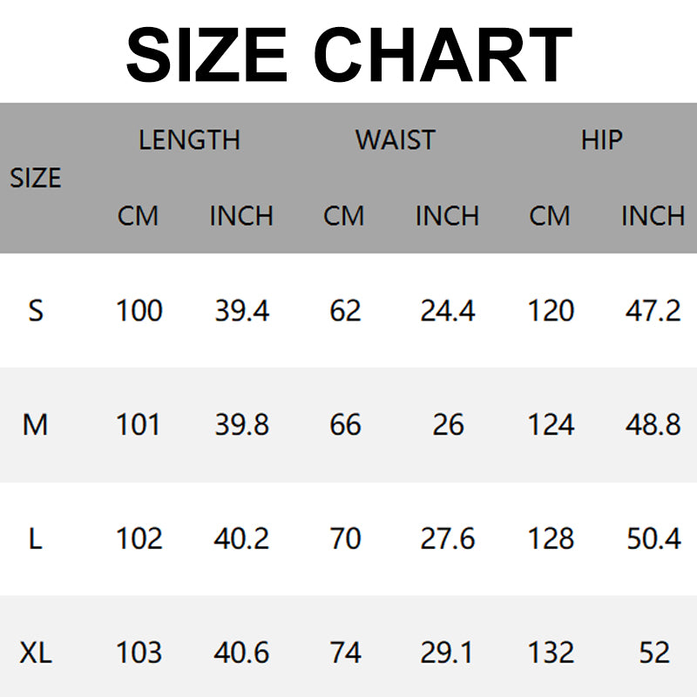Select the 52 inch hip cell

click(x=653, y=652)
